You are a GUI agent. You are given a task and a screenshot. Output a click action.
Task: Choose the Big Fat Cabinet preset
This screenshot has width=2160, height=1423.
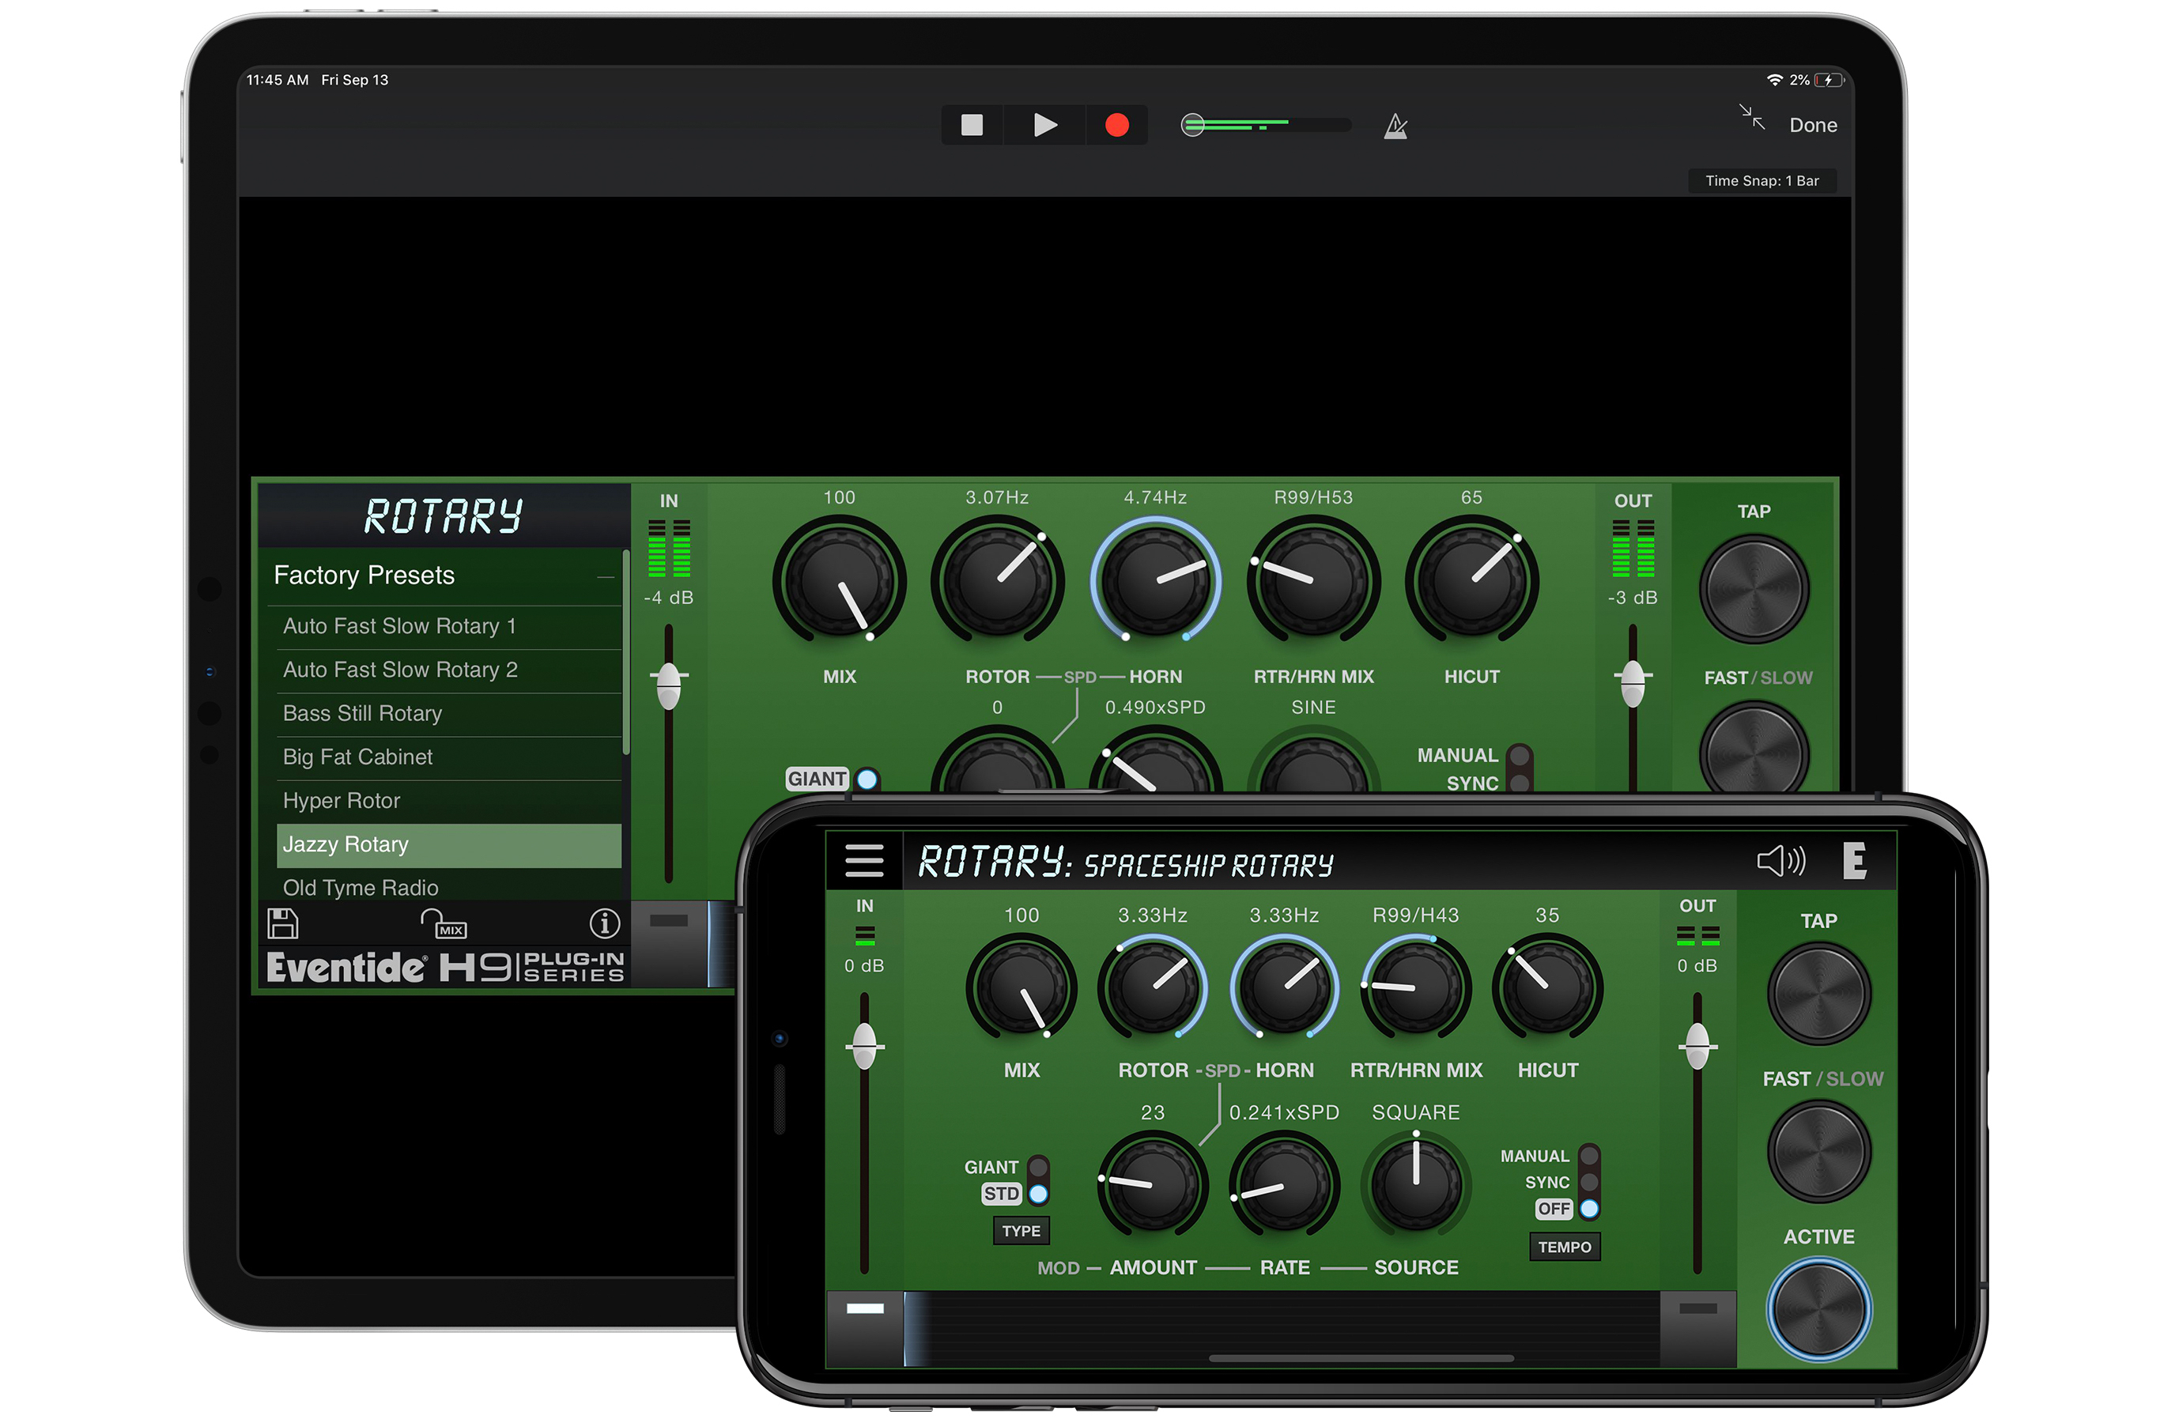[x=448, y=757]
